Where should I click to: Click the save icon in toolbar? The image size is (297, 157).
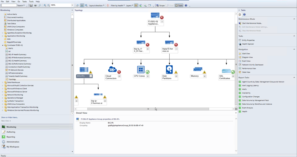click(x=31, y=6)
